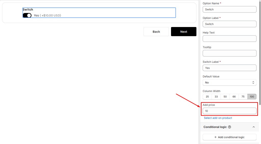
Task: Click the Next button
Action: click(x=184, y=32)
